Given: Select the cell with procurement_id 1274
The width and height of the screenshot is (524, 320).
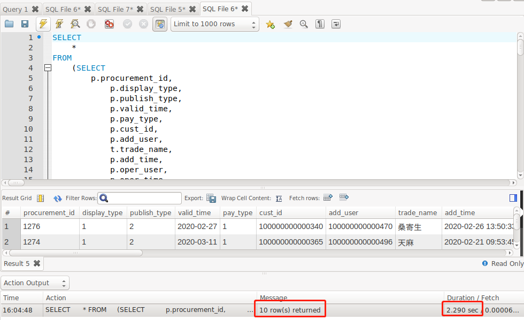Looking at the screenshot, I should (50, 242).
